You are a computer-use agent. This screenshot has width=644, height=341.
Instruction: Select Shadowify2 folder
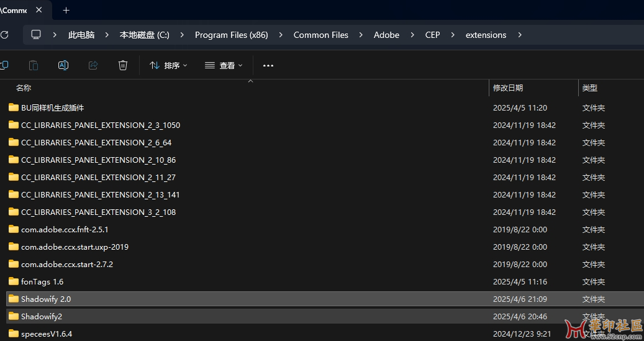click(325, 316)
